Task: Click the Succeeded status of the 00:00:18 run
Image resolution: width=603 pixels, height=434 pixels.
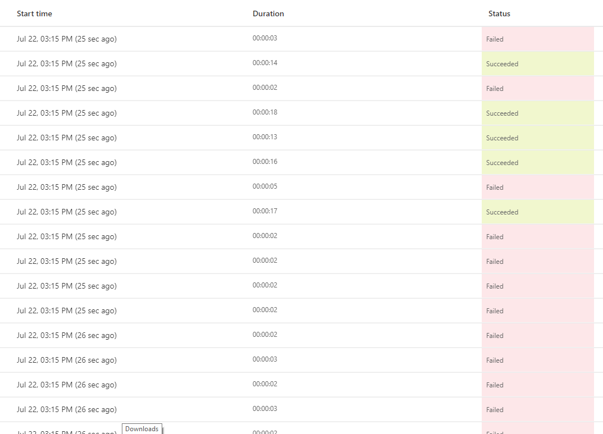Action: pos(502,113)
